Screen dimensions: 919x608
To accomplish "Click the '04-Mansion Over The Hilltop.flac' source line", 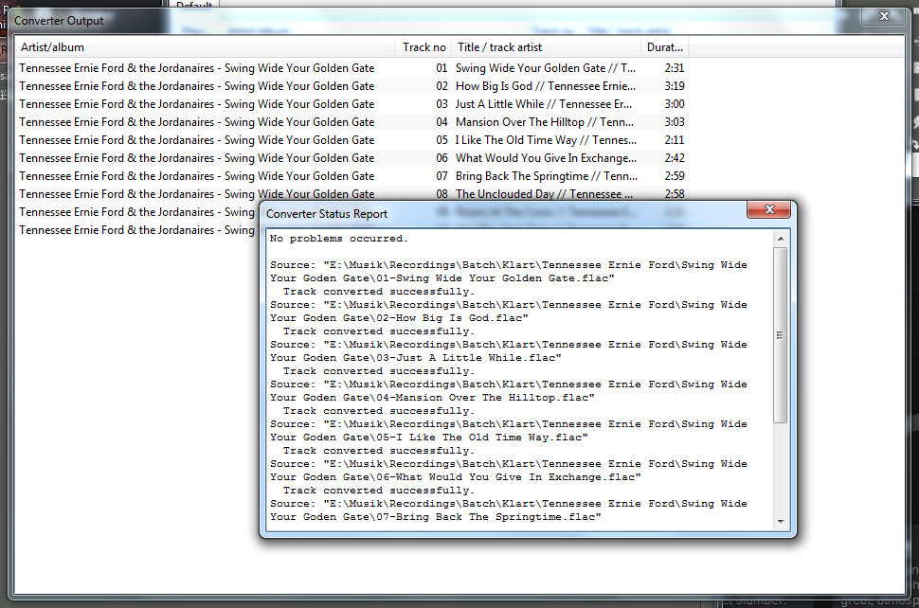I will point(432,398).
